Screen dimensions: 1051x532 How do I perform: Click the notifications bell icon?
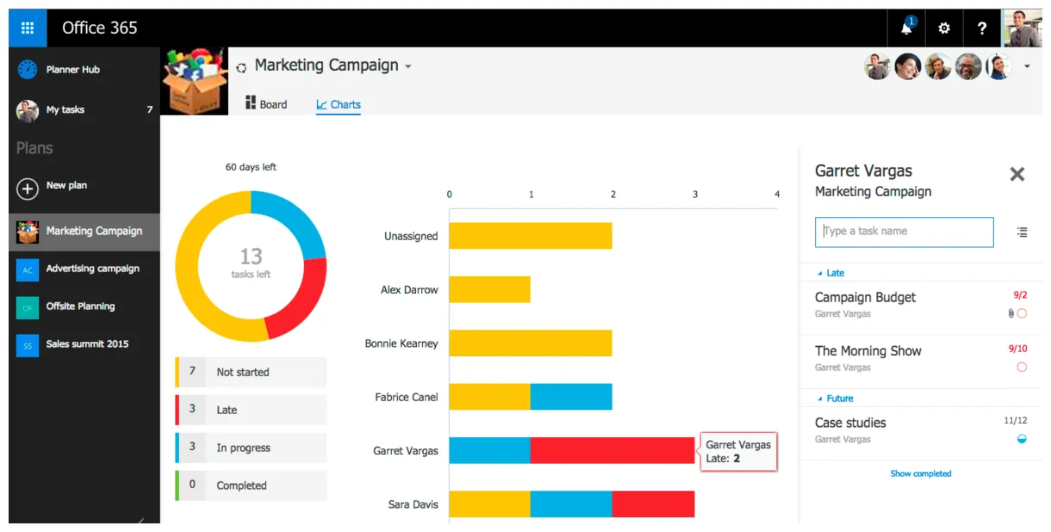[x=906, y=28]
